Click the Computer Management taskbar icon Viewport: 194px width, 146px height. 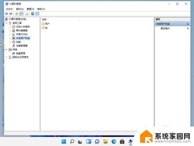(130, 141)
